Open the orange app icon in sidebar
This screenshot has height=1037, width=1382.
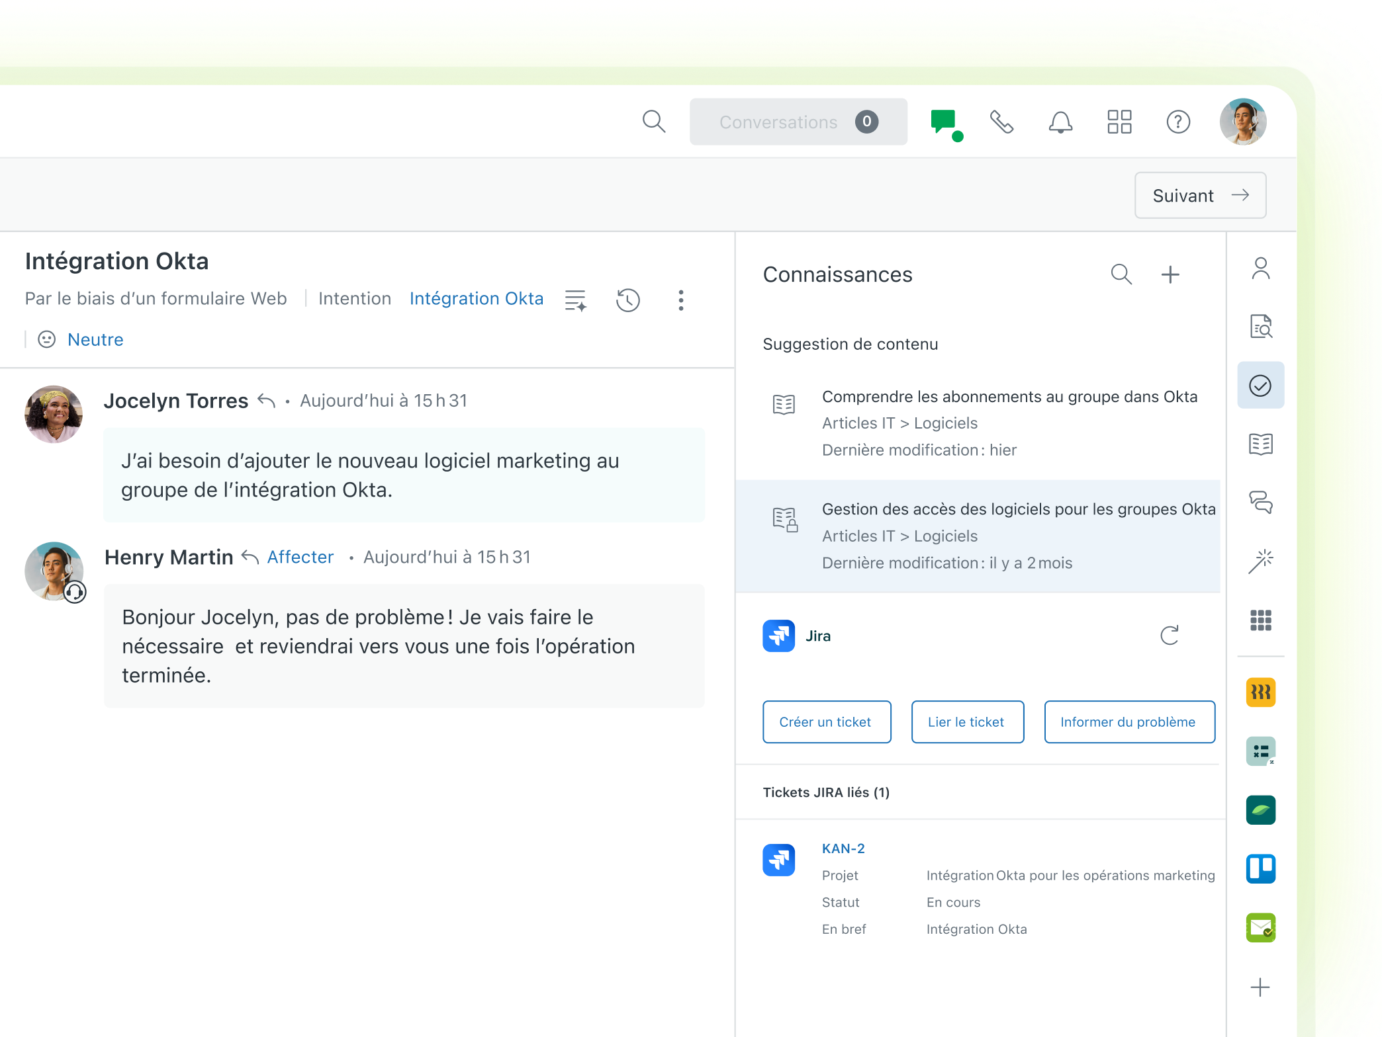point(1260,692)
